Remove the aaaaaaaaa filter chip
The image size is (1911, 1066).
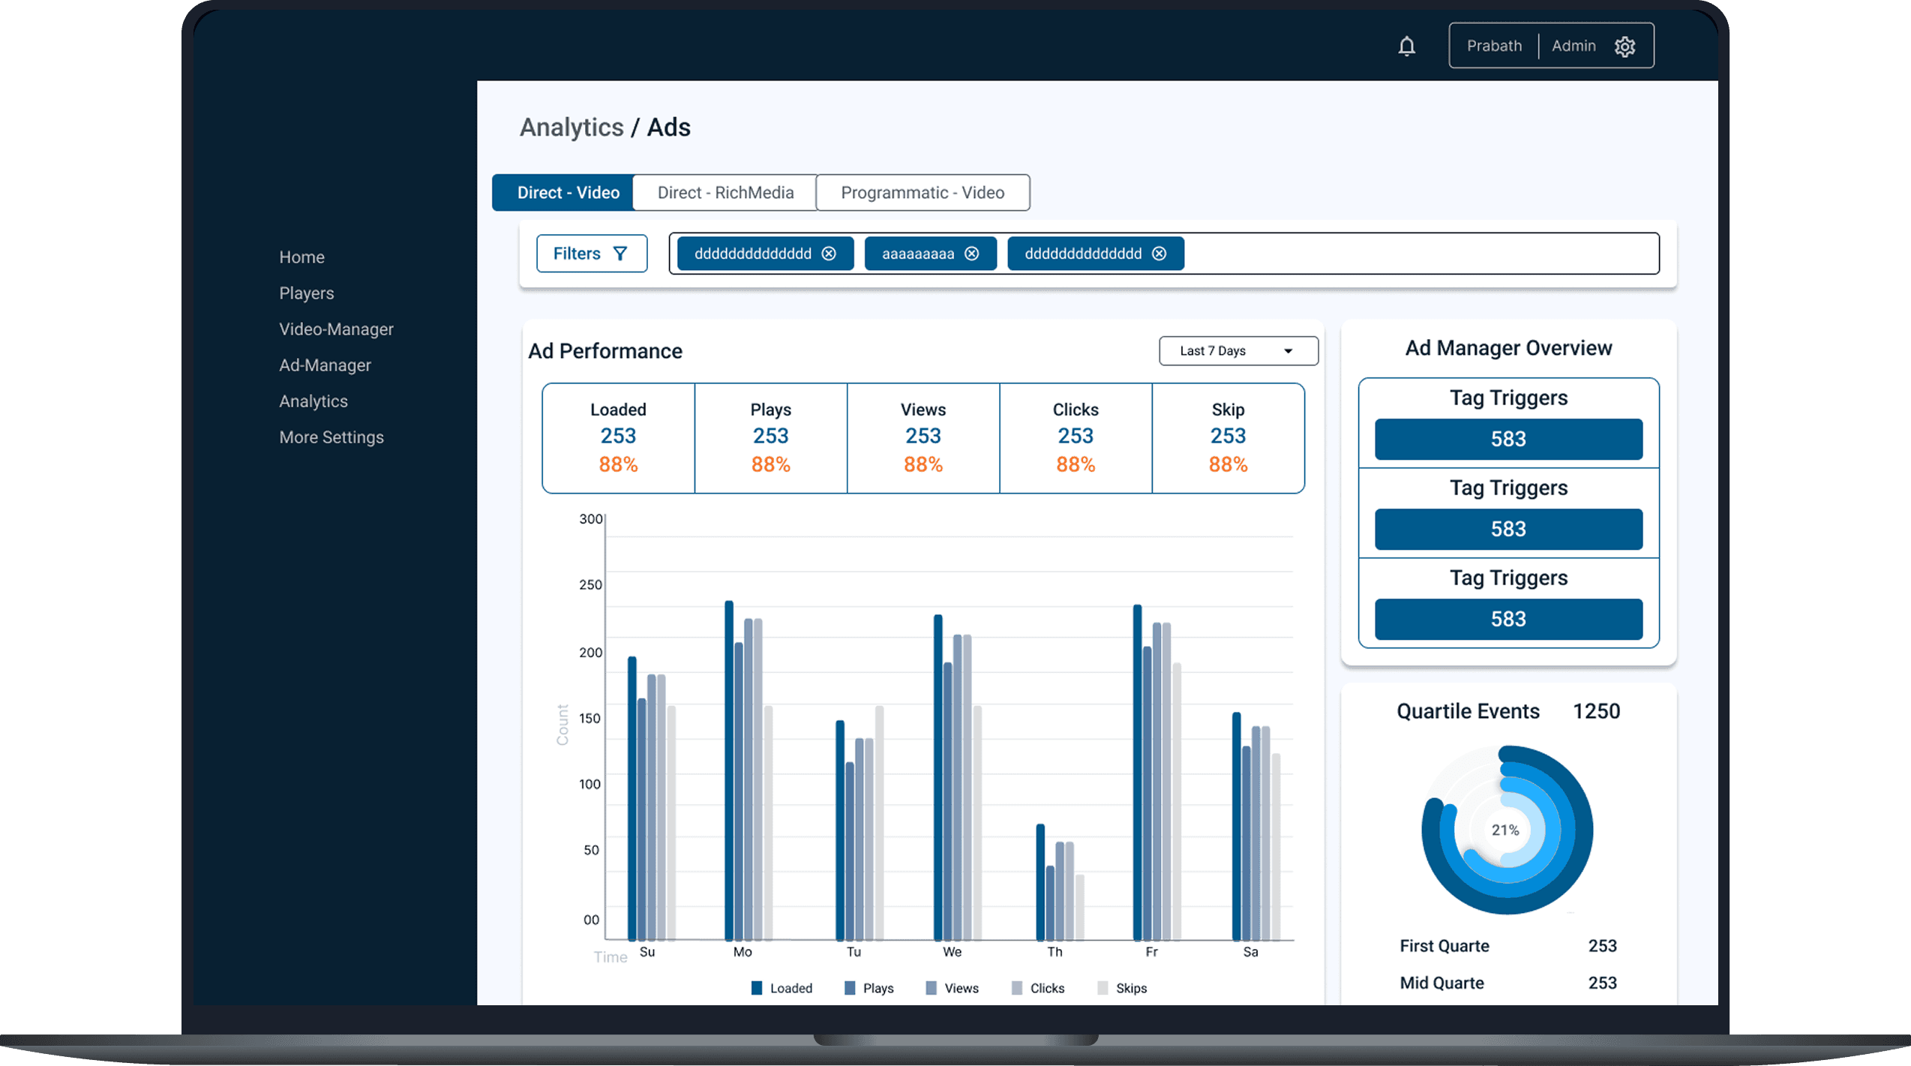tap(971, 254)
